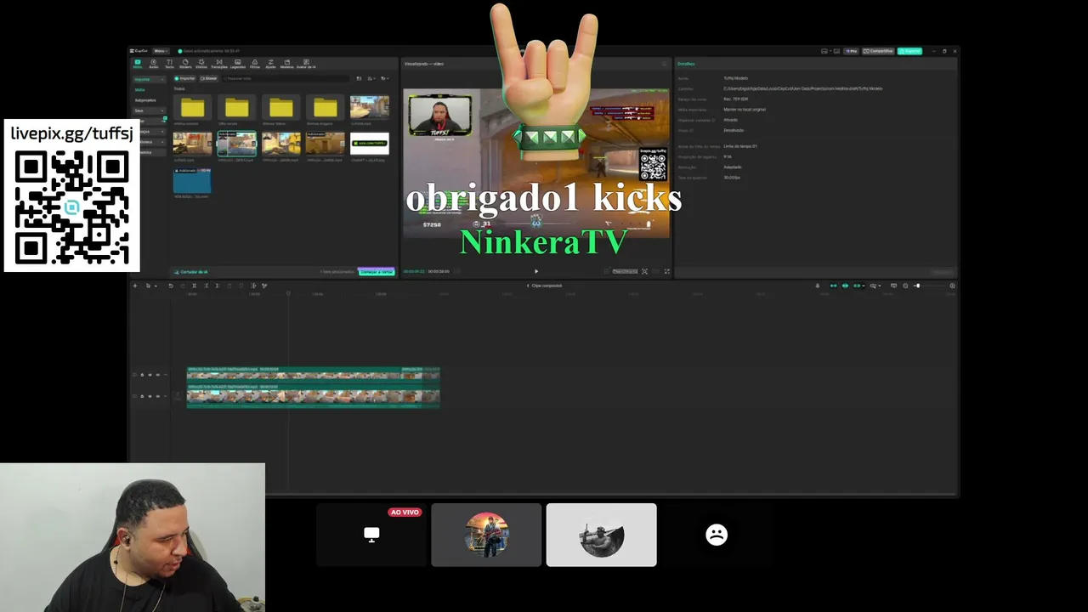Select the kick.com banner image thumbnail
The height and width of the screenshot is (612, 1088).
[370, 143]
